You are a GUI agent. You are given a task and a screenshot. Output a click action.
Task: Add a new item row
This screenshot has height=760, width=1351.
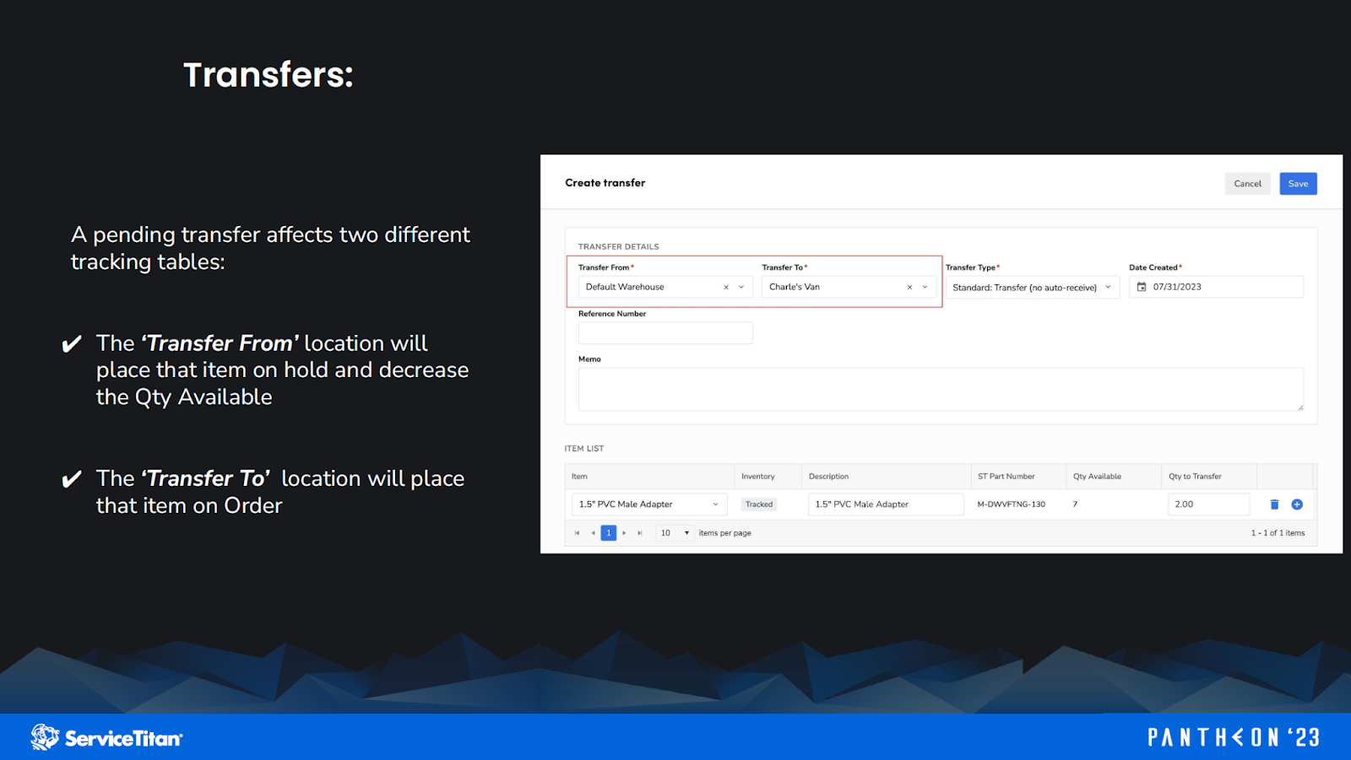1297,504
